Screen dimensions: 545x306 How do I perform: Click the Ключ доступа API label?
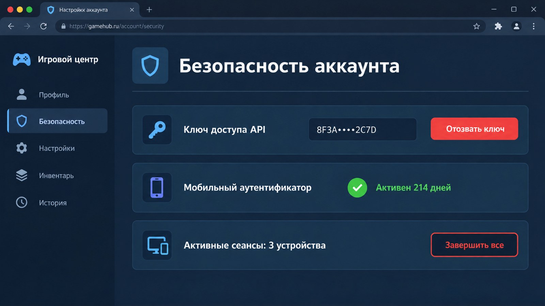[224, 130]
